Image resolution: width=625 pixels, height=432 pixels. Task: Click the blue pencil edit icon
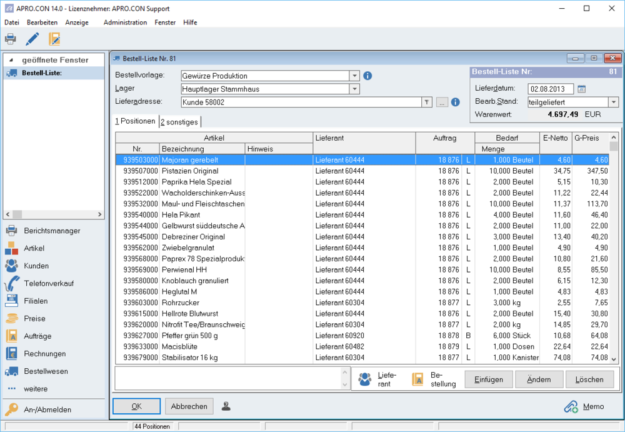click(x=32, y=39)
